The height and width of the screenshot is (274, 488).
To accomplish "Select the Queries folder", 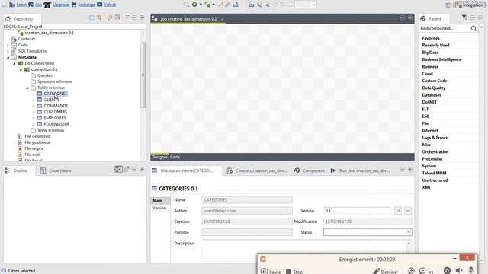I will (x=44, y=75).
